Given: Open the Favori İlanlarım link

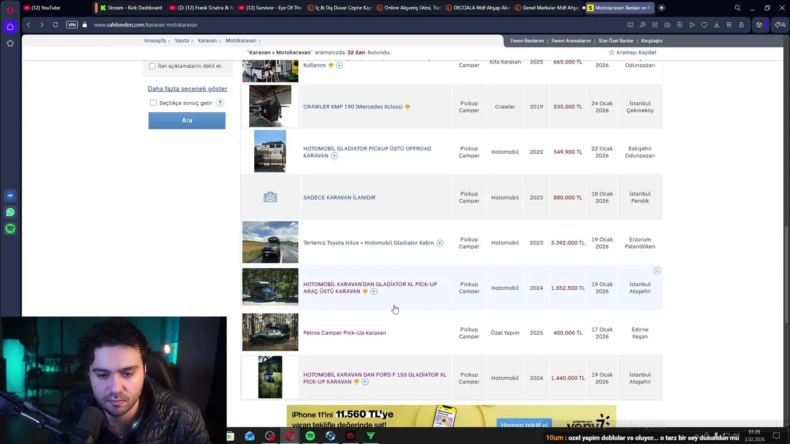Looking at the screenshot, I should (527, 41).
